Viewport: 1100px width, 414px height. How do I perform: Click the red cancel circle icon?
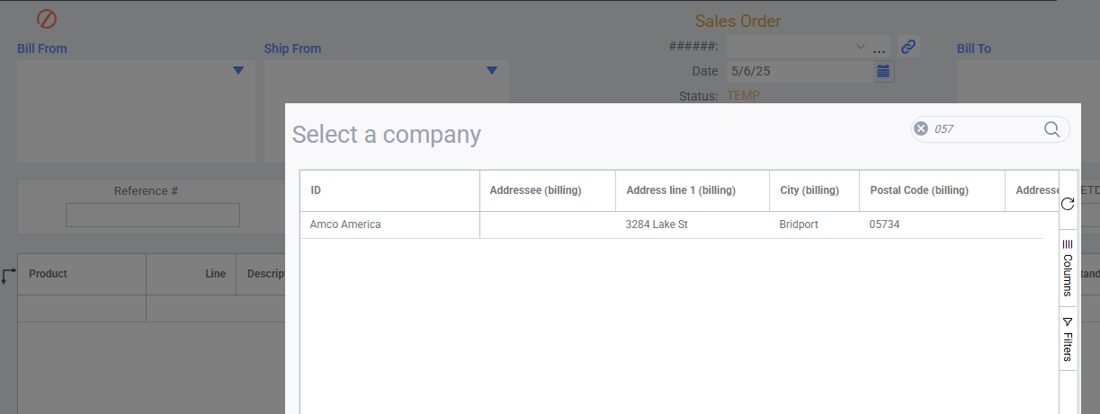[x=47, y=18]
